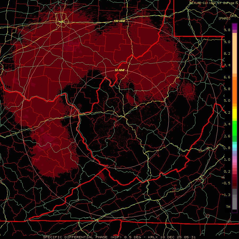Image resolution: width=239 pixels, height=239 pixels.
Task: Click the "[PHAS]" unit label above the scale
Action: [x=224, y=18]
